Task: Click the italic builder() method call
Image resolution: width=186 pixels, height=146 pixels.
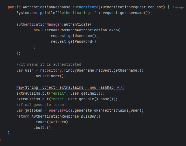Action: 91,116
